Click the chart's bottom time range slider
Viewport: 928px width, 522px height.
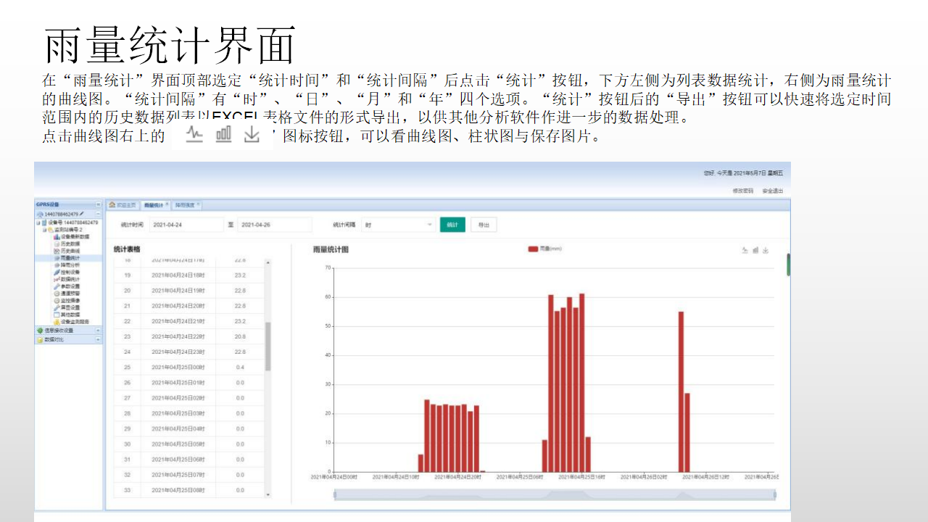pos(555,495)
